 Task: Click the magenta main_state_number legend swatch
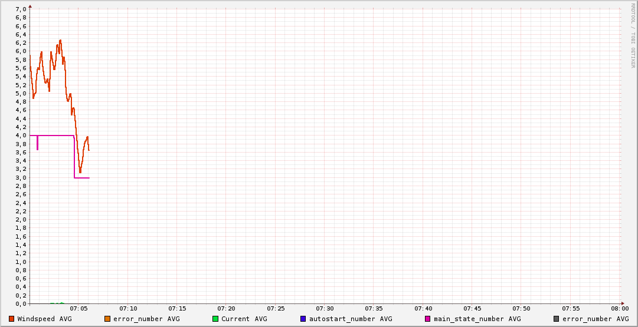coord(428,319)
